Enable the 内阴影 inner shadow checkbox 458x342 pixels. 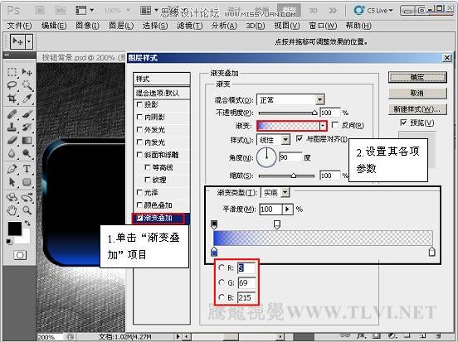[x=139, y=117]
